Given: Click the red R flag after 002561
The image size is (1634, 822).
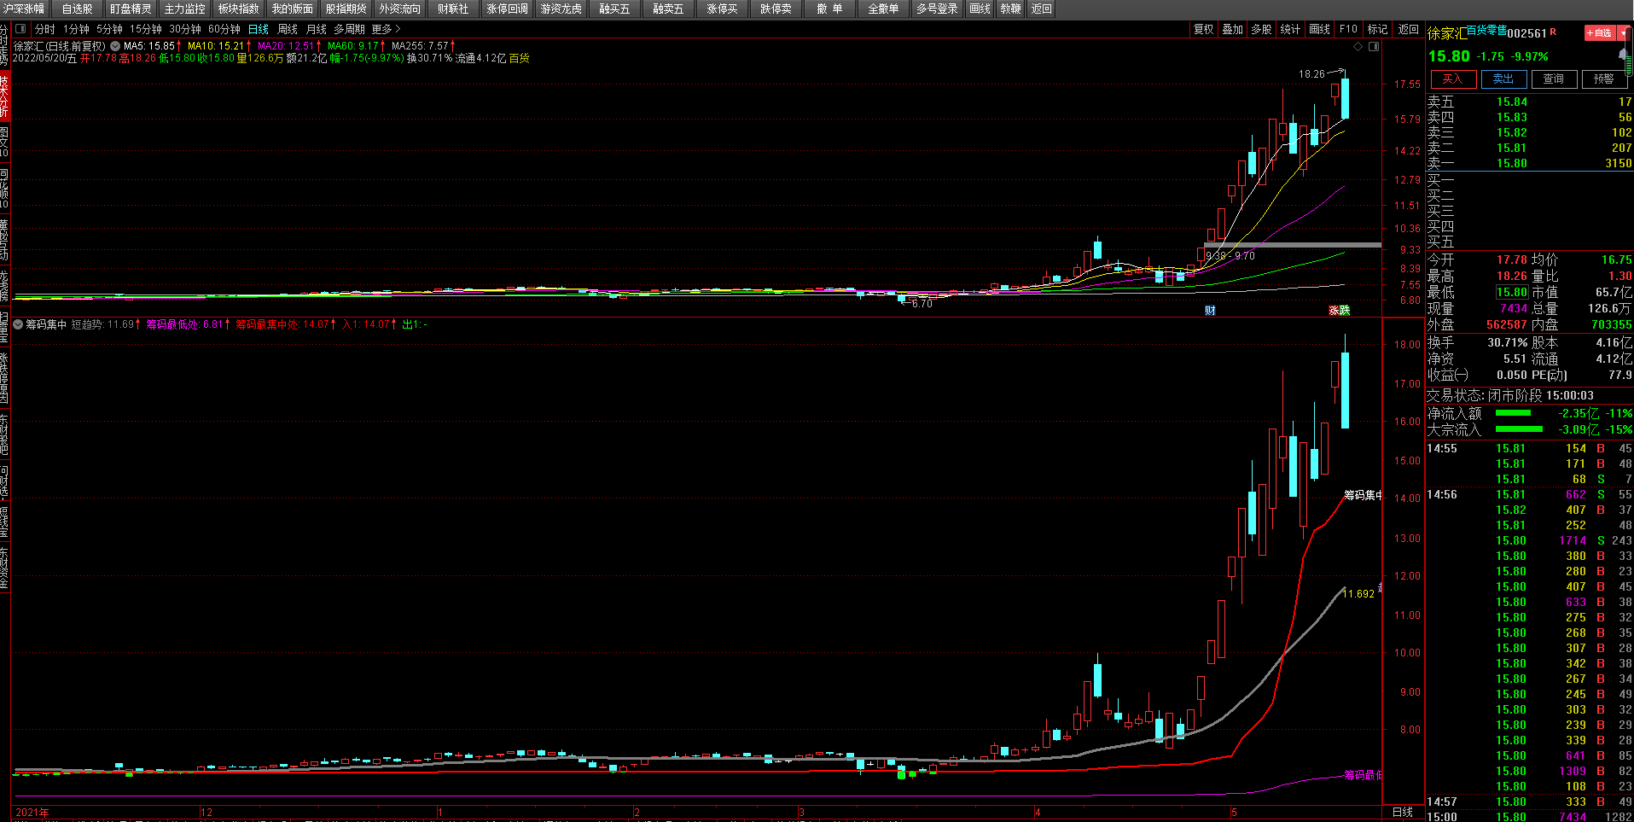Looking at the screenshot, I should coord(1553,32).
